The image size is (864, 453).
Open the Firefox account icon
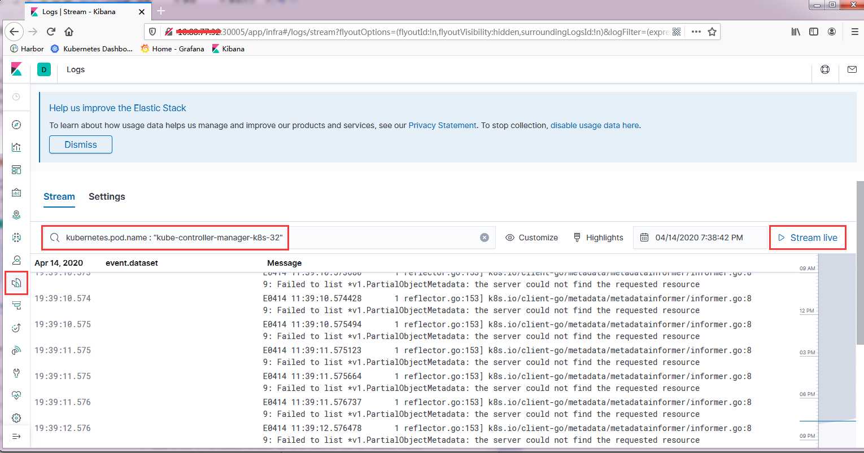[832, 32]
